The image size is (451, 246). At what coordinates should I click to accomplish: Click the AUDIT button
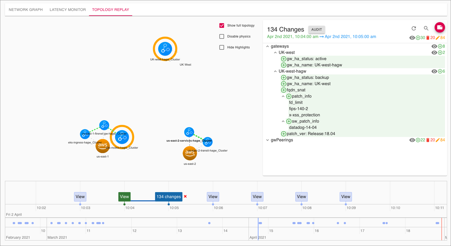pos(317,29)
